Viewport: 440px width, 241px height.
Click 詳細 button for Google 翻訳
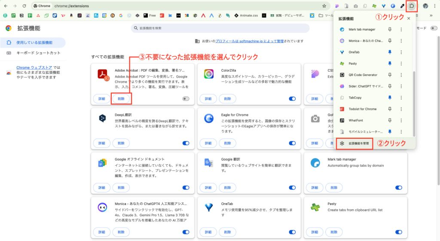click(208, 187)
